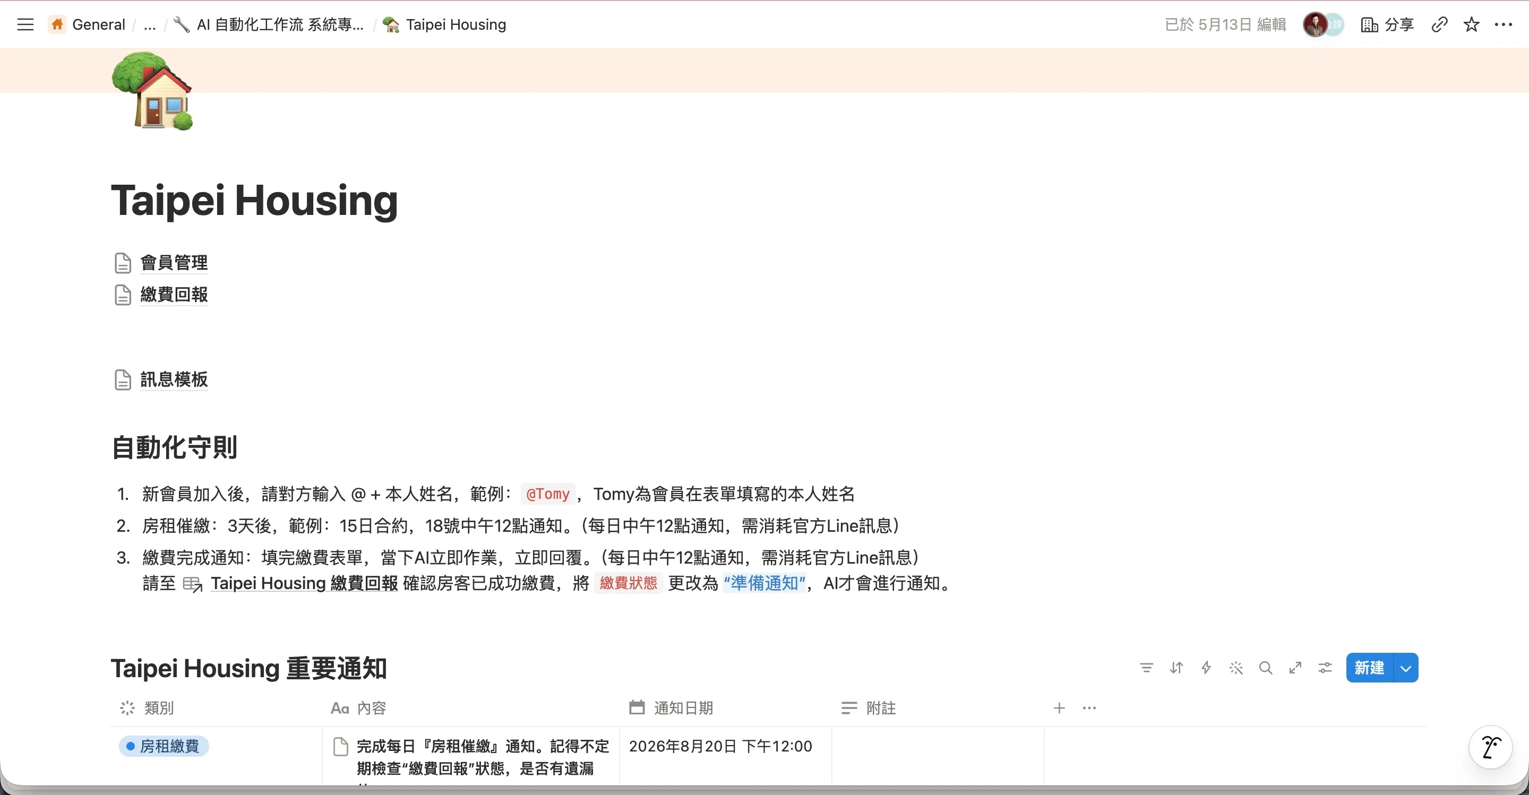
Task: Open the 通知日期 column header
Action: [x=725, y=708]
